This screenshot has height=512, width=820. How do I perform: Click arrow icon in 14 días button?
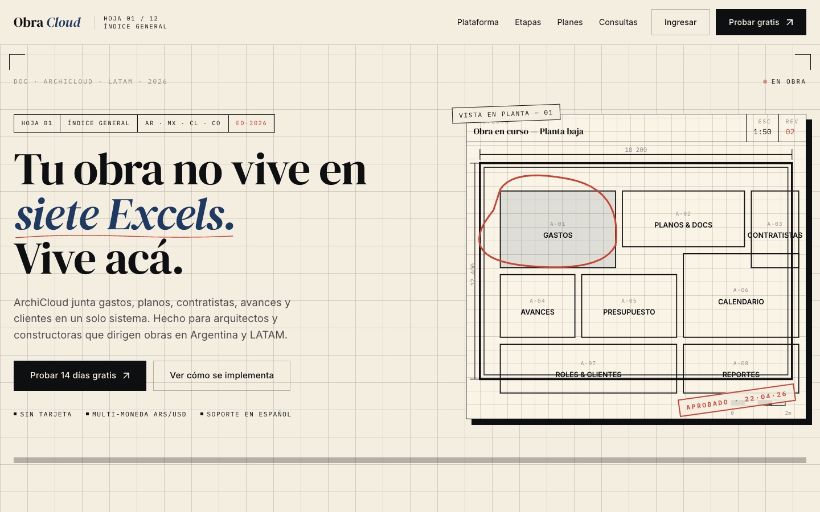pyautogui.click(x=126, y=375)
